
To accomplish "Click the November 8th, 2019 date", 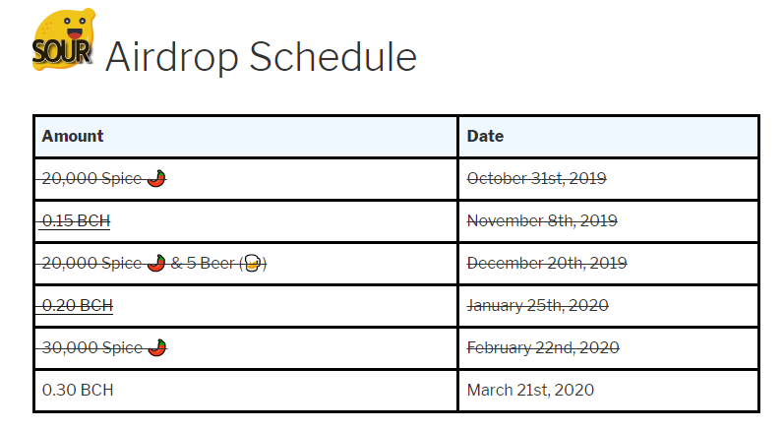I will point(542,220).
